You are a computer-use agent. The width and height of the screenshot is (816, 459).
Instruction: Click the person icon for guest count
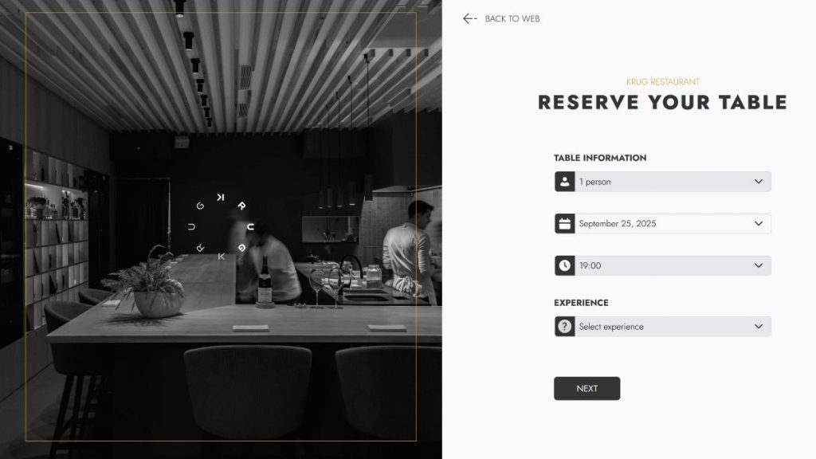tap(565, 182)
